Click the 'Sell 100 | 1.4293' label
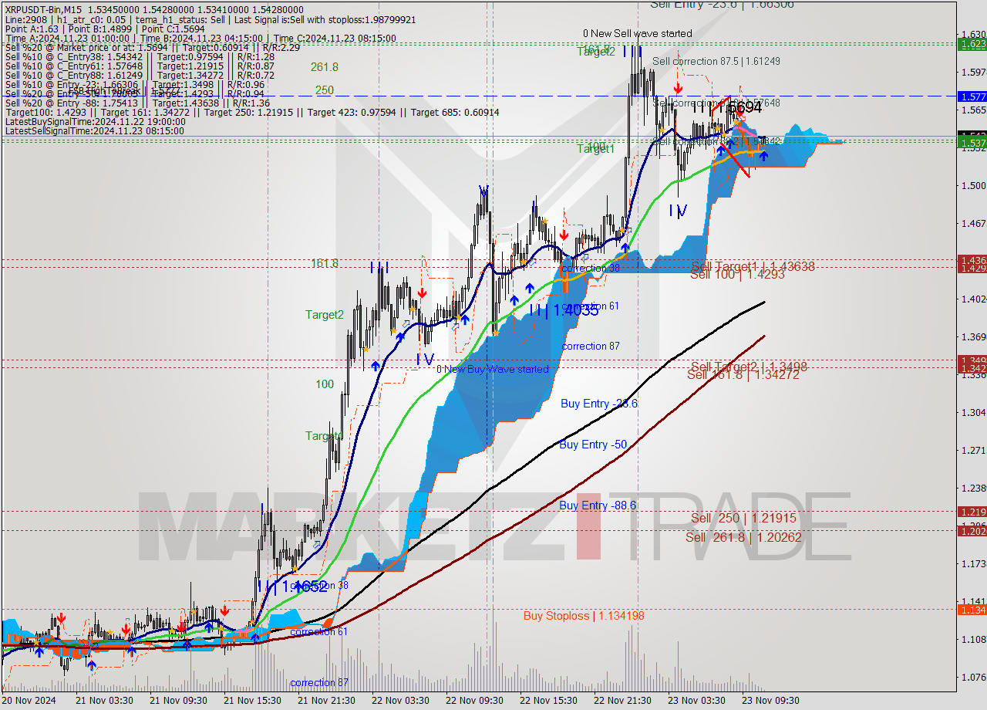Viewport: 987px width, 710px height. click(x=737, y=274)
